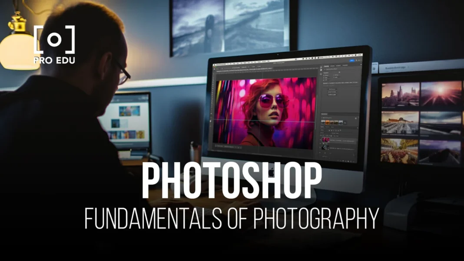This screenshot has width=464, height=261.
Task: Enable the layer lock transparency toggle
Action: [323, 136]
